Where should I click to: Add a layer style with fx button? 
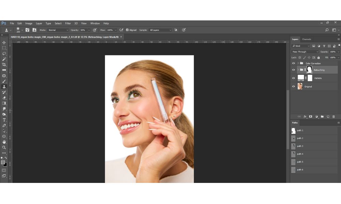pyautogui.click(x=305, y=117)
